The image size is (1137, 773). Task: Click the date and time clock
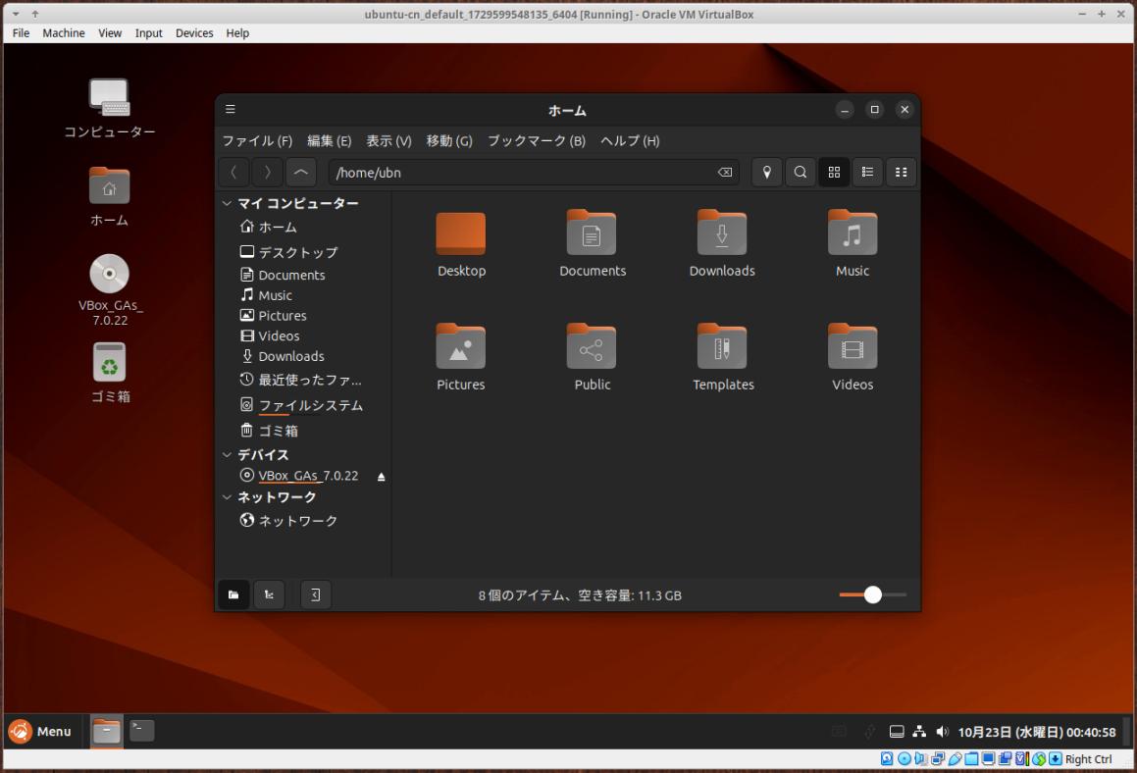click(1036, 732)
